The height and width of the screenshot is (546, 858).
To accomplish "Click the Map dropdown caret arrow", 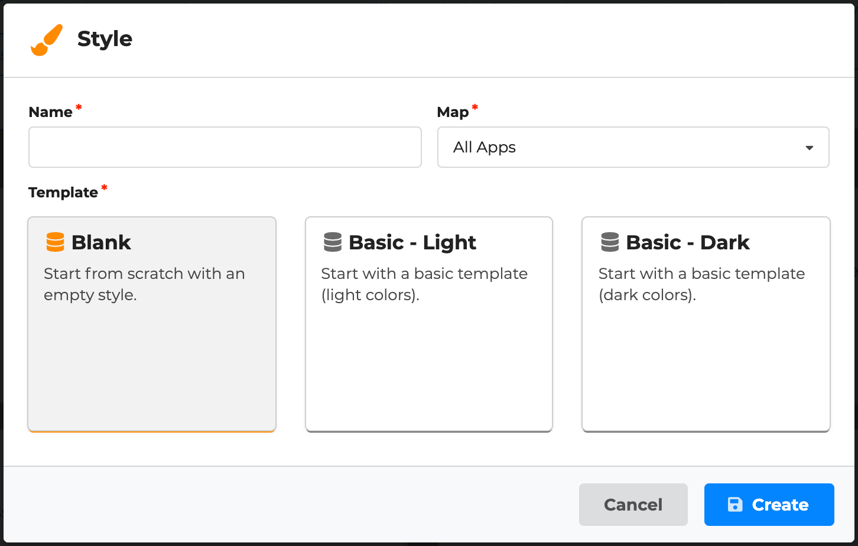I will [x=810, y=148].
